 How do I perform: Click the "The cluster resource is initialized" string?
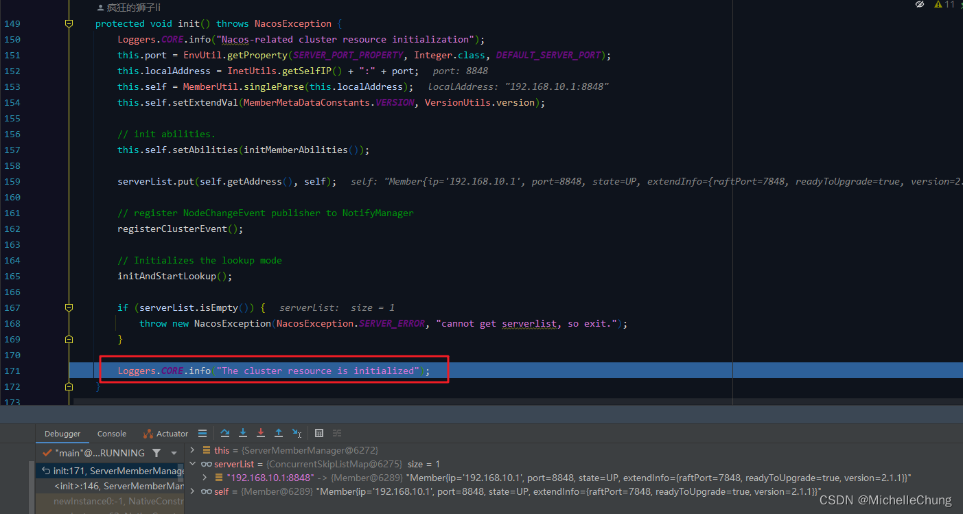[x=318, y=371]
